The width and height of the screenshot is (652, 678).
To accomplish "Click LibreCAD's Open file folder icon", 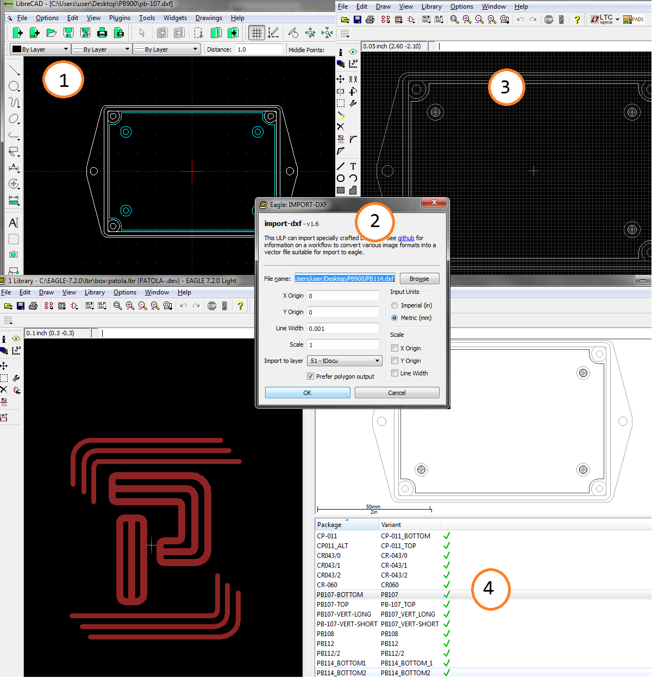I will click(51, 33).
